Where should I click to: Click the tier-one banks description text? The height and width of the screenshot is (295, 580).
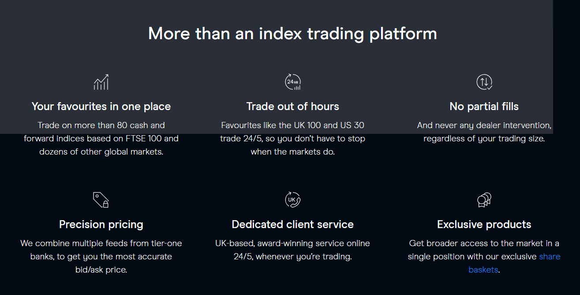click(101, 257)
